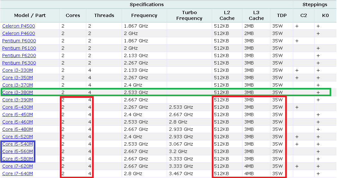Viewport: 337px width, 178px height.
Task: Open the Core i3-370M link
Action: coord(17,85)
